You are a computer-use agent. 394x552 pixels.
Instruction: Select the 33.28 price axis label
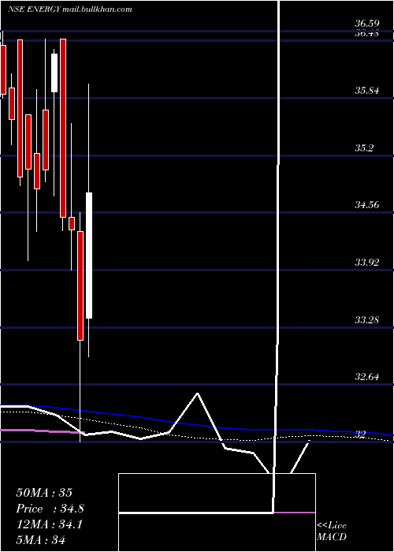coord(367,320)
